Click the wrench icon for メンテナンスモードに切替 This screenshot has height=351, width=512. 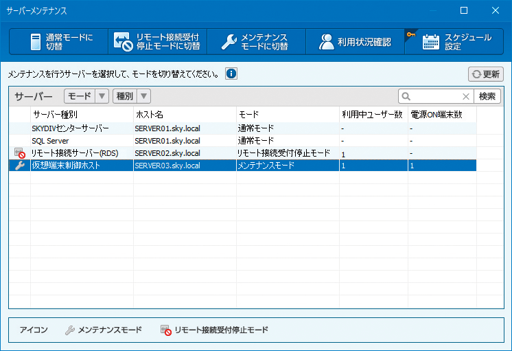[x=229, y=42]
